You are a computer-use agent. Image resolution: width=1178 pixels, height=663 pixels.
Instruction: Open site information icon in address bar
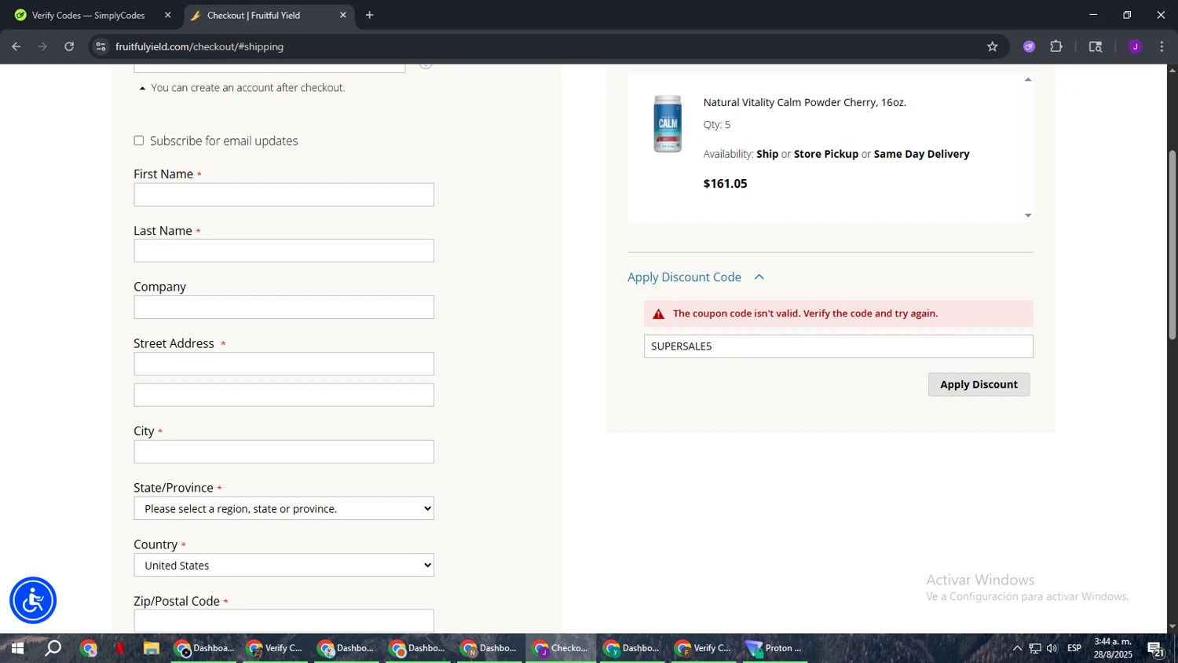(x=101, y=46)
